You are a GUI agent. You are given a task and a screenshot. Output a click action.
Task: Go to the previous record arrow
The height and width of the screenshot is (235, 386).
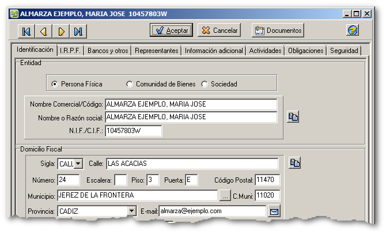pyautogui.click(x=44, y=31)
